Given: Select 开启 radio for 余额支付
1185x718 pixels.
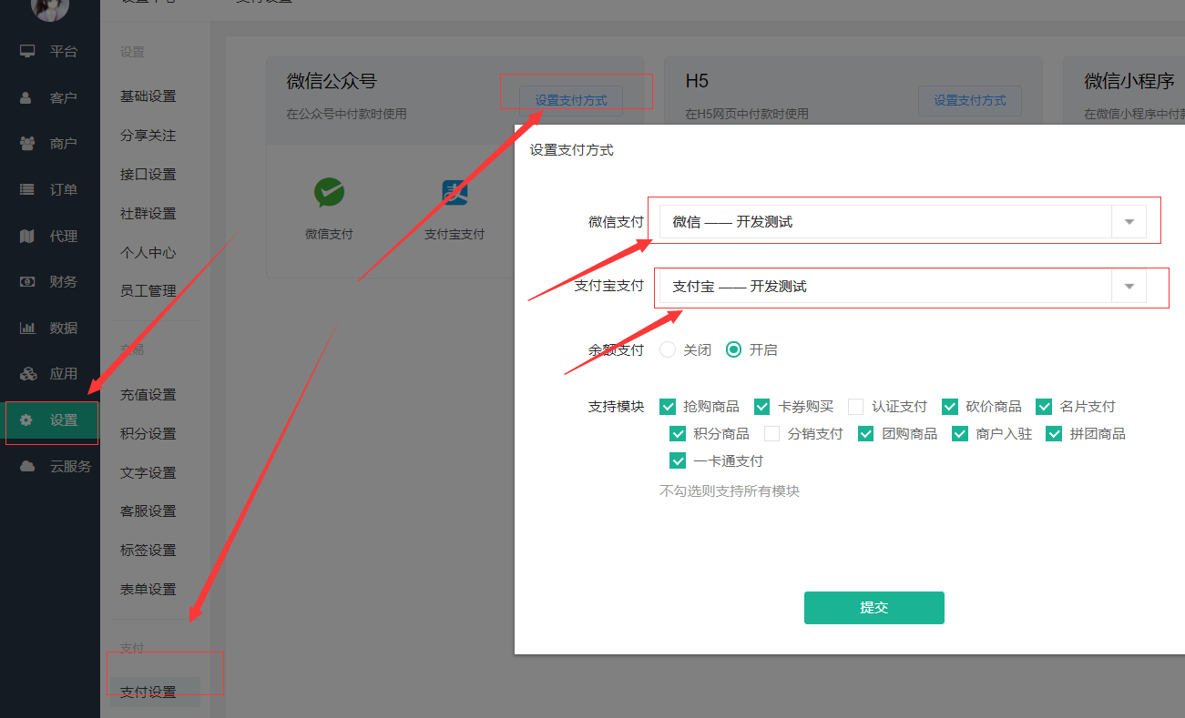Looking at the screenshot, I should 733,349.
